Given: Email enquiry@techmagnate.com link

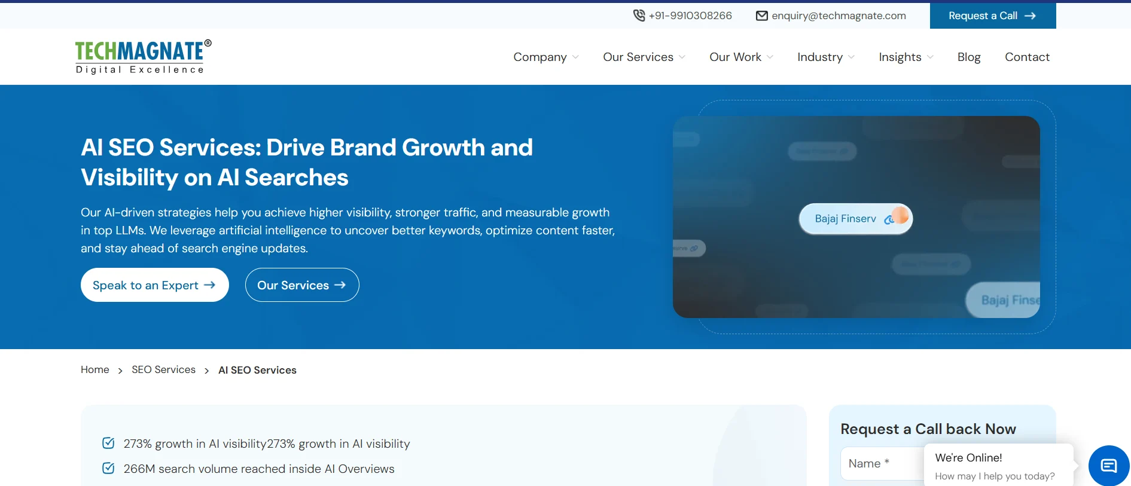Looking at the screenshot, I should click(839, 16).
